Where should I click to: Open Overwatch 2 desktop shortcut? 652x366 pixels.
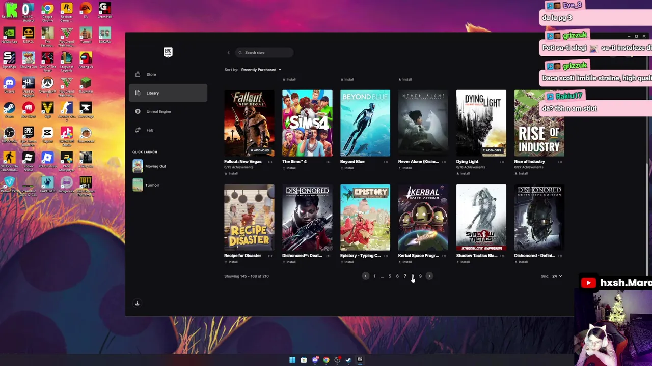47,86
